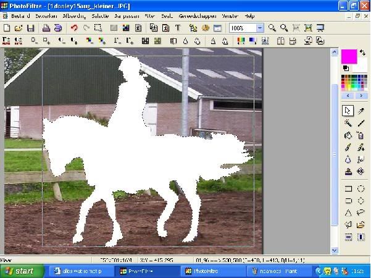This screenshot has height=278, width=371.
Task: Open the hue variation rainbow icon
Action: coord(241,41)
